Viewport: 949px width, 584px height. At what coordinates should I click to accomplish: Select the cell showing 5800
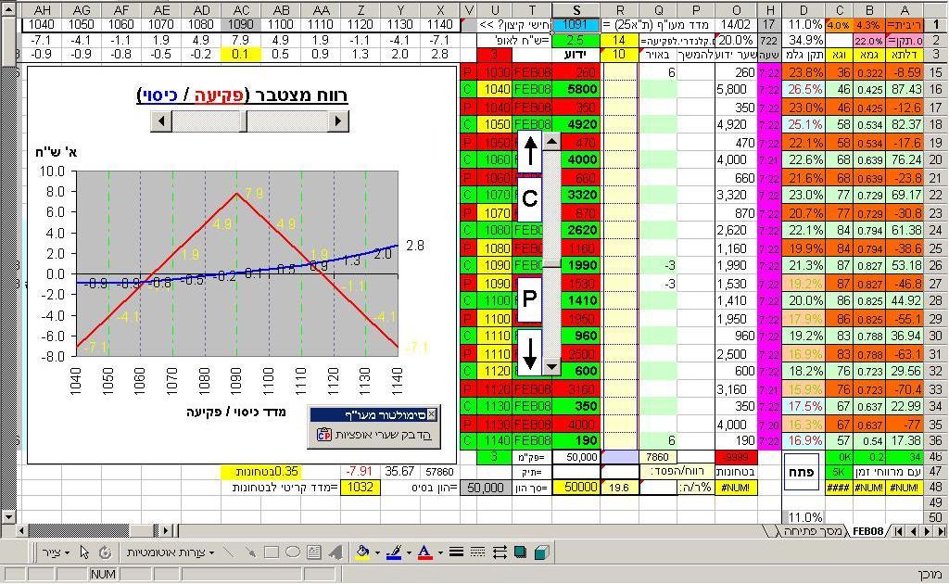(576, 89)
